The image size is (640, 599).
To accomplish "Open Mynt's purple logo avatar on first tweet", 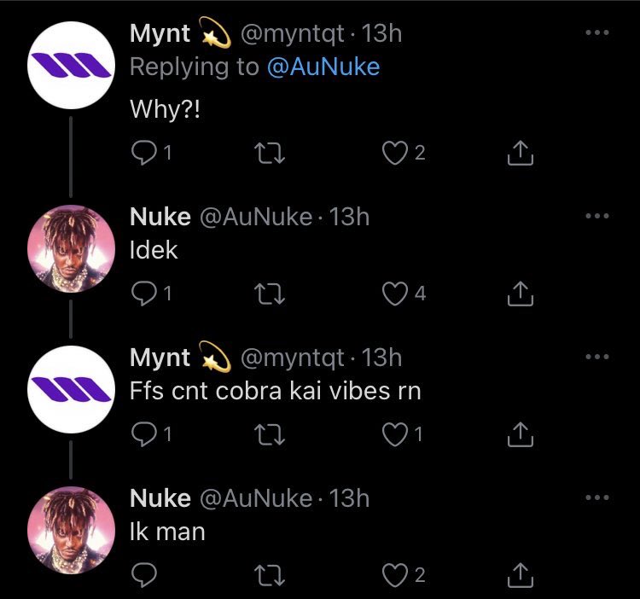I will (x=72, y=65).
